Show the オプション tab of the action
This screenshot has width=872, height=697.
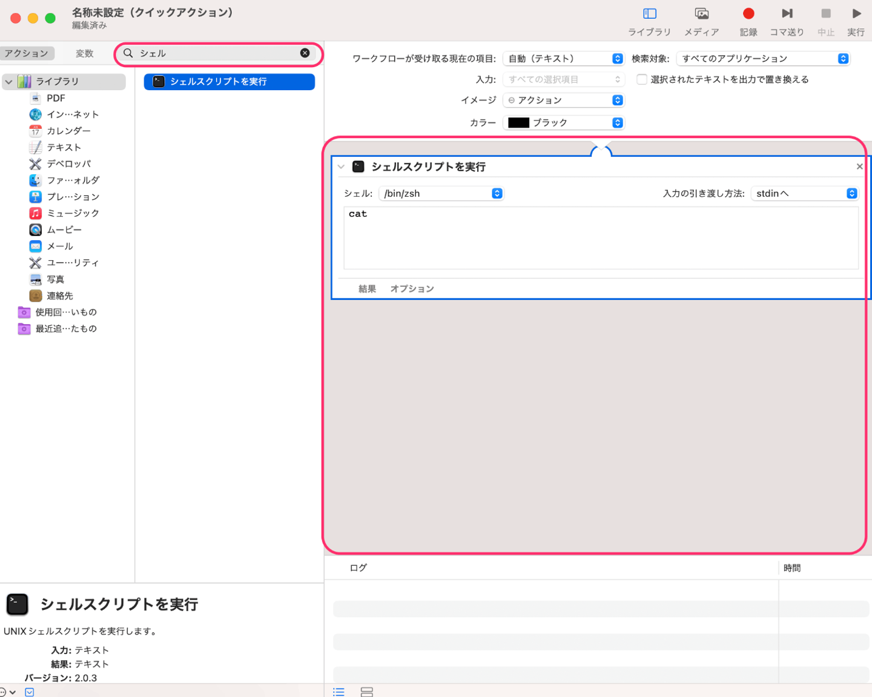(412, 289)
